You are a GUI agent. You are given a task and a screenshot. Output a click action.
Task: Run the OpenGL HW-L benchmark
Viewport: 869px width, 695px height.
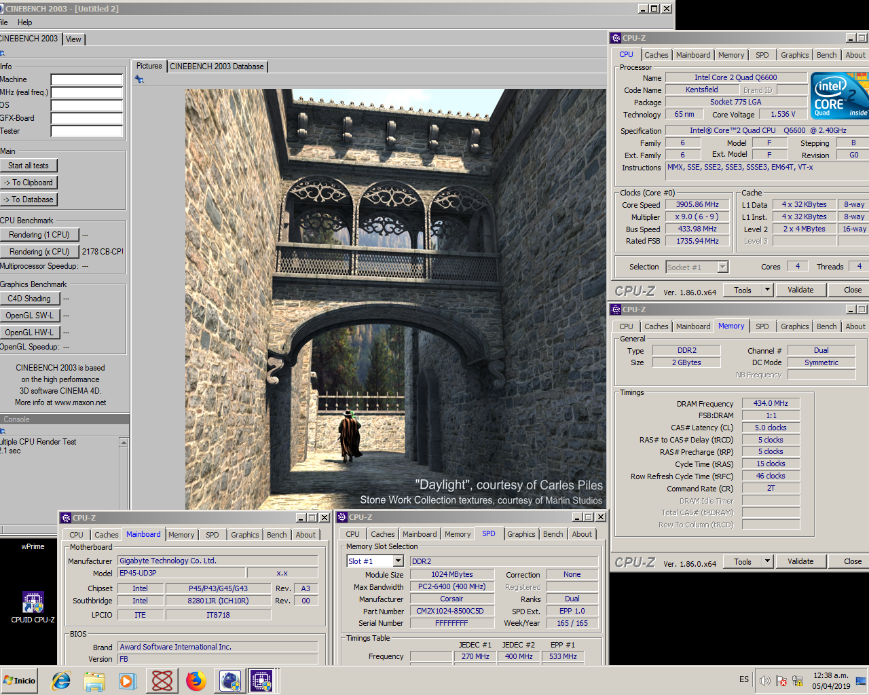30,333
